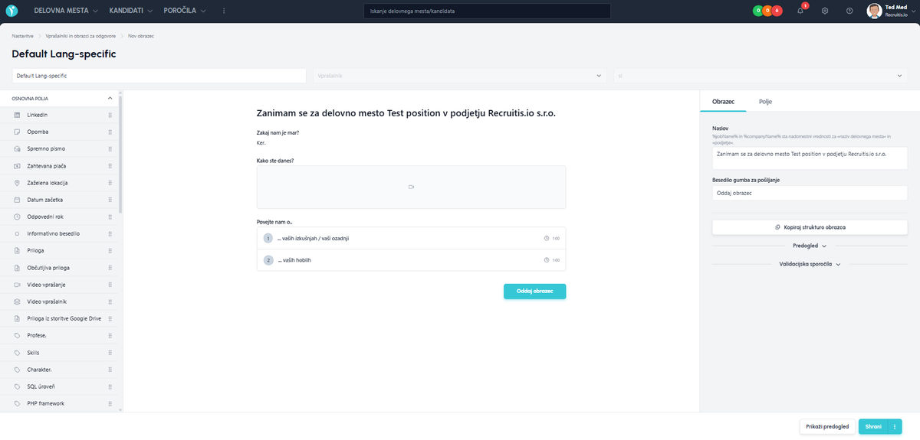The image size is (920, 440).
Task: Click the Zakaj nam je mar? question
Action: [278, 132]
